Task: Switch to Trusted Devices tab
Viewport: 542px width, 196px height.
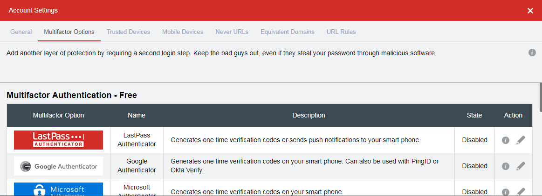Action: (128, 32)
